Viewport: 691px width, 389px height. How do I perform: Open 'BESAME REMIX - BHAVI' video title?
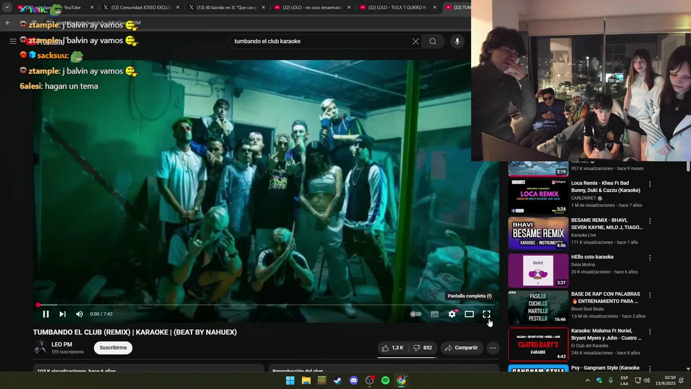coord(607,224)
